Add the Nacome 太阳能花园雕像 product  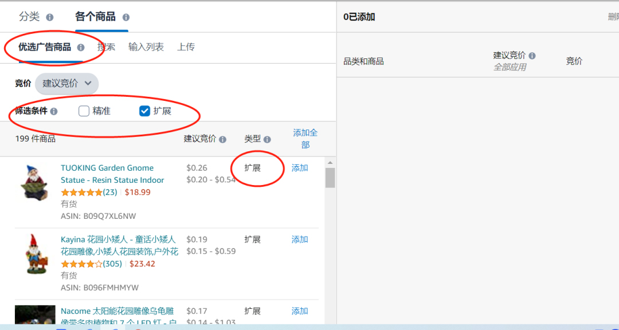click(300, 311)
